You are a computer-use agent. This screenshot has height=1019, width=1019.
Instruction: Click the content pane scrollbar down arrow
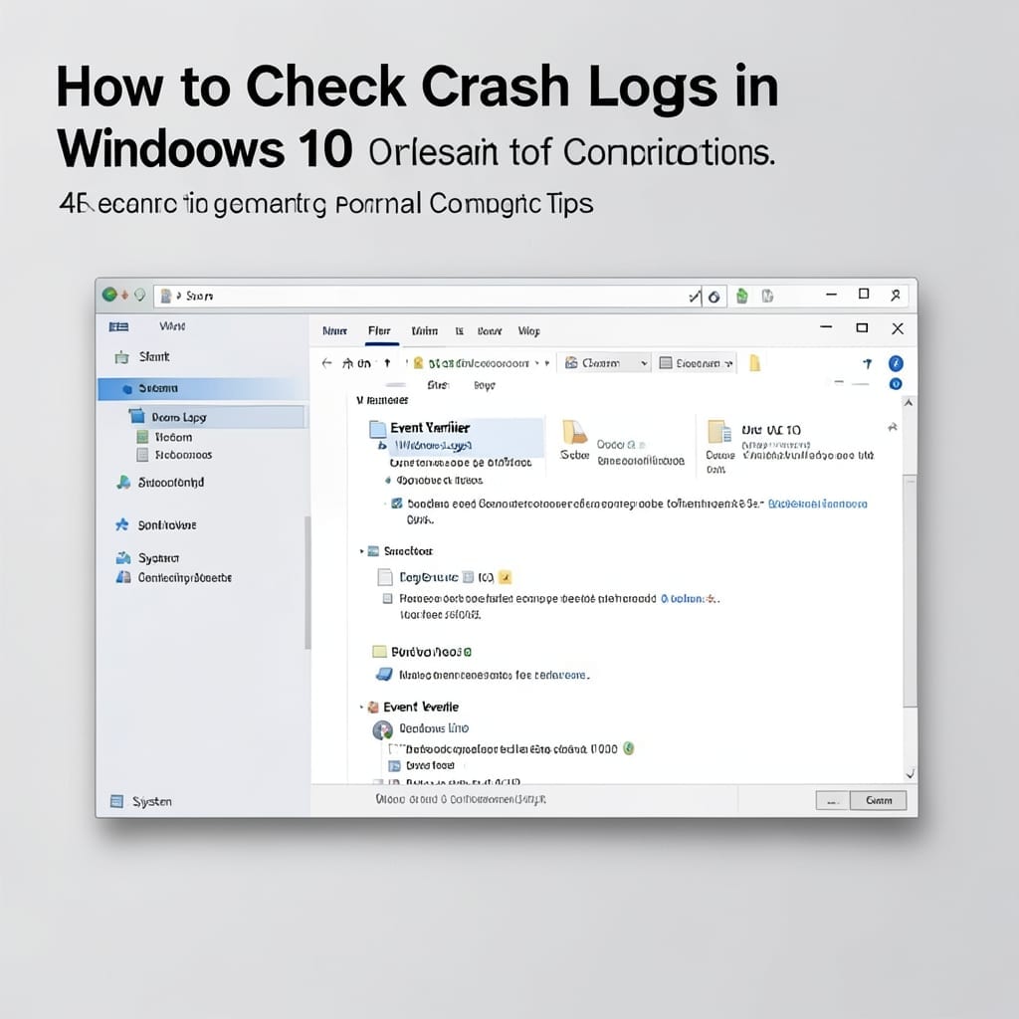910,773
